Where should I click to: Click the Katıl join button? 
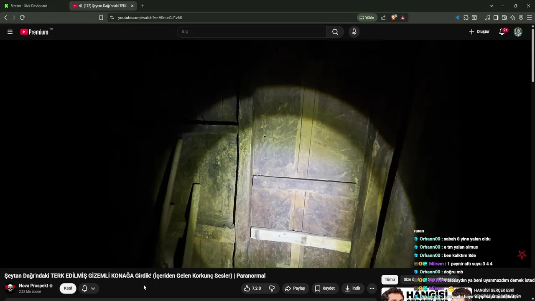pyautogui.click(x=68, y=288)
